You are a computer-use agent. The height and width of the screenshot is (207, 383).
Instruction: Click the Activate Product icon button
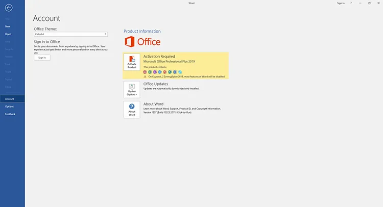[x=132, y=62]
